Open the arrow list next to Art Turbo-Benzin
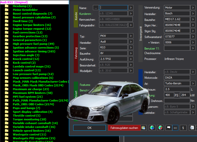Image resolution: width=197 pixels, height=142 pixels. coord(193,83)
